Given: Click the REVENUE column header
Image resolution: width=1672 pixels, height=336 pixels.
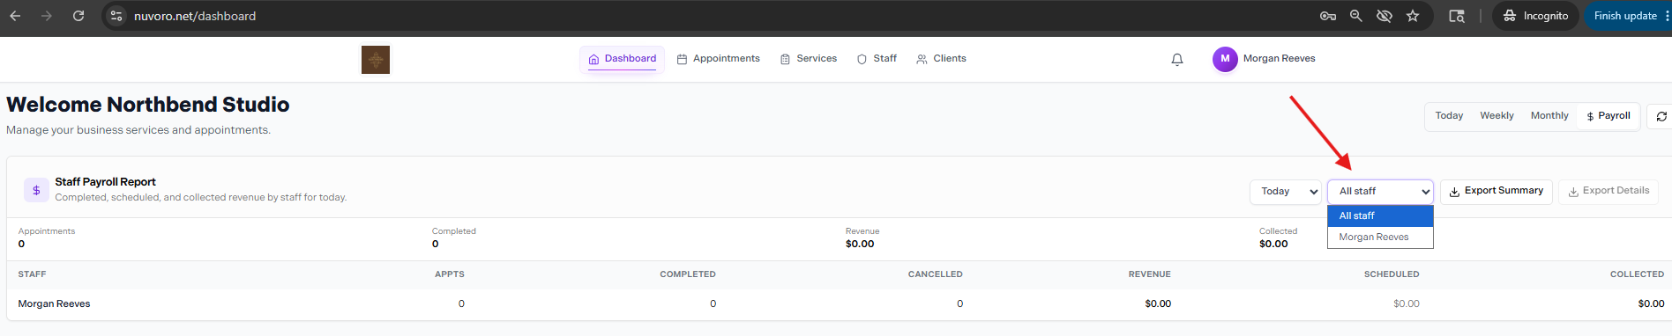Looking at the screenshot, I should [1150, 274].
